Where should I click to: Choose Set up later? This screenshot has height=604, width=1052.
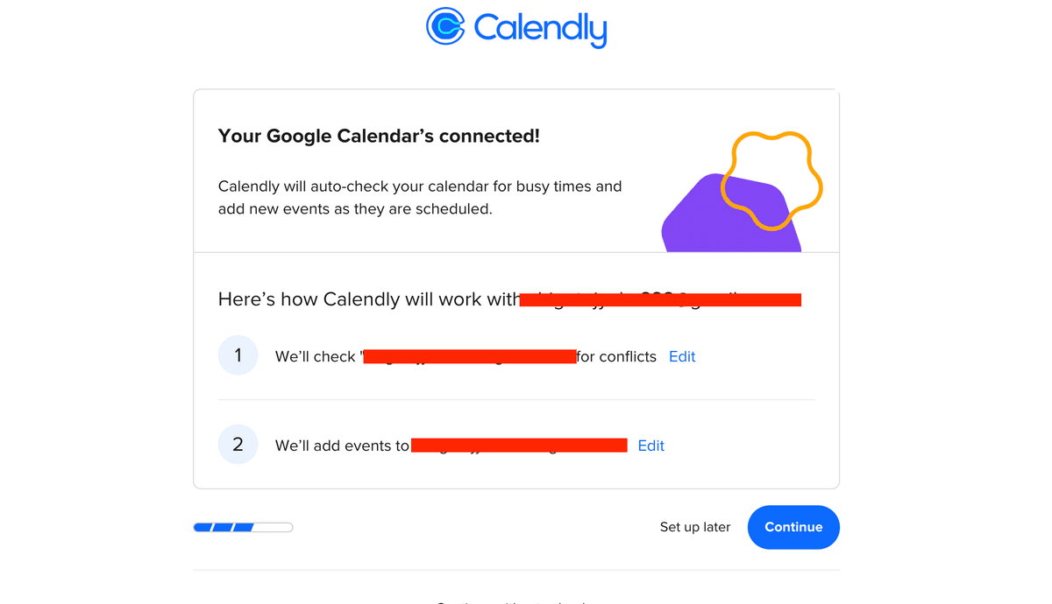pos(695,527)
